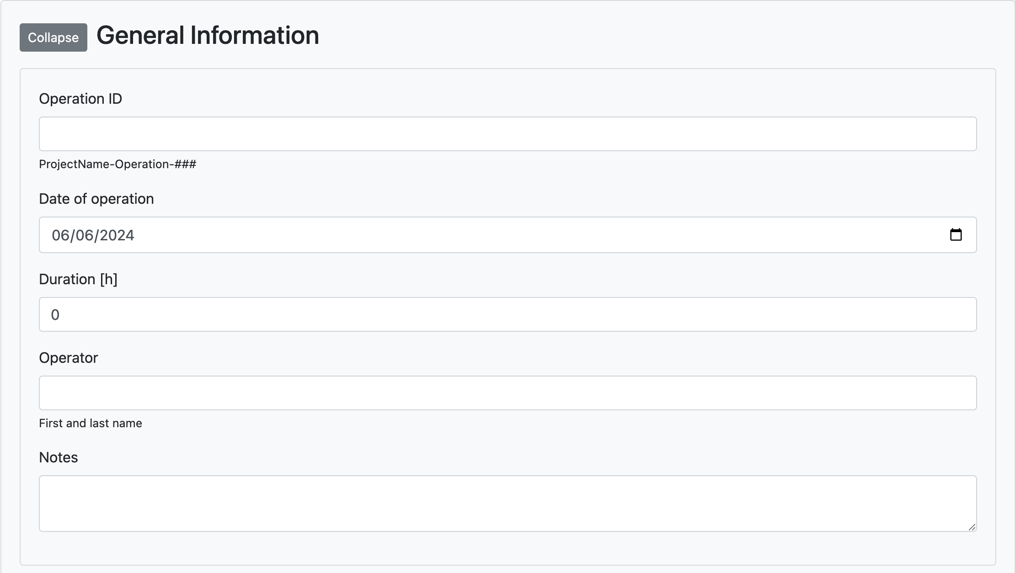Screen dimensions: 1015x573
Task: Click the Operator label
Action: 69,358
